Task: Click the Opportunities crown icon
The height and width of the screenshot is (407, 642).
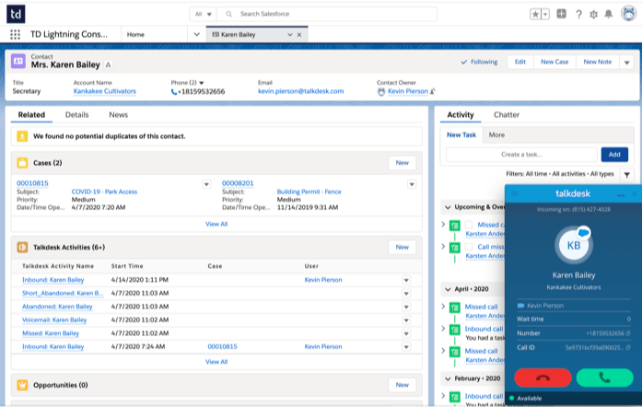Action: (22, 385)
